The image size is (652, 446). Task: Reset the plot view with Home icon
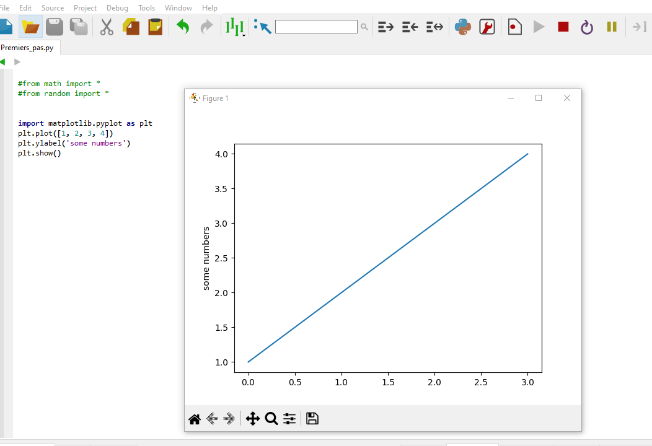tap(195, 419)
